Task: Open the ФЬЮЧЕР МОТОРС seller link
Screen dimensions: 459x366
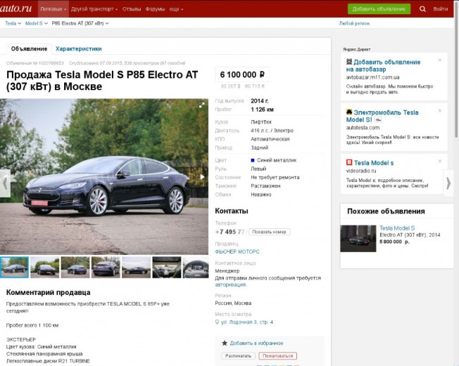Action: tap(237, 251)
